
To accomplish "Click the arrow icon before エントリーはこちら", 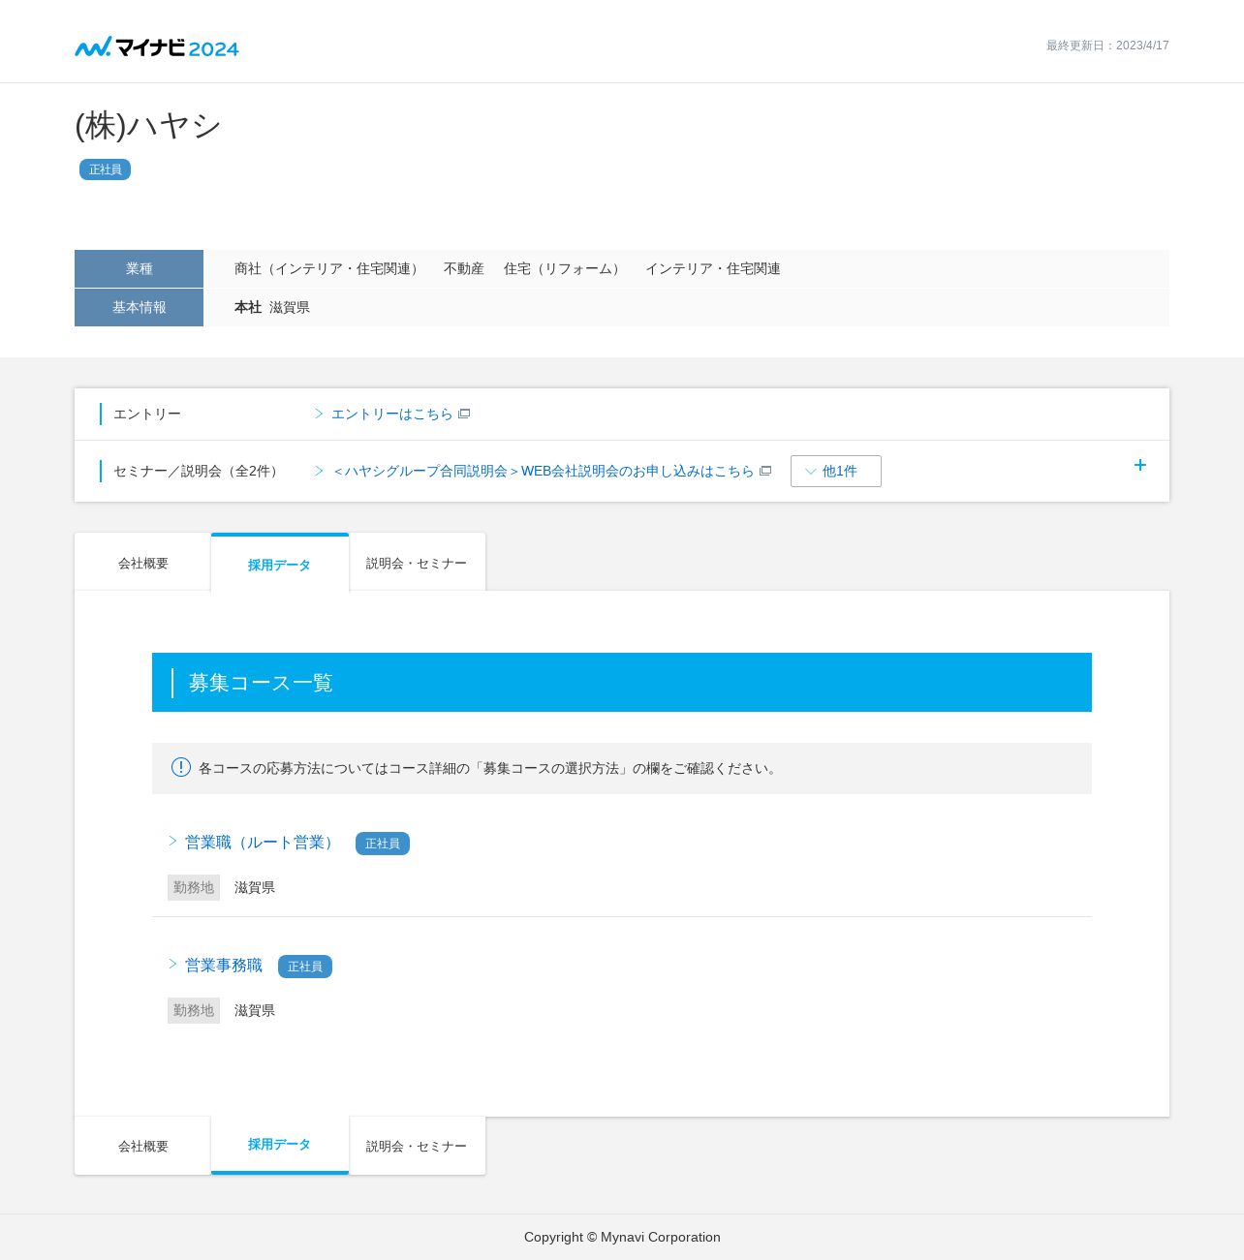I will coord(319,414).
